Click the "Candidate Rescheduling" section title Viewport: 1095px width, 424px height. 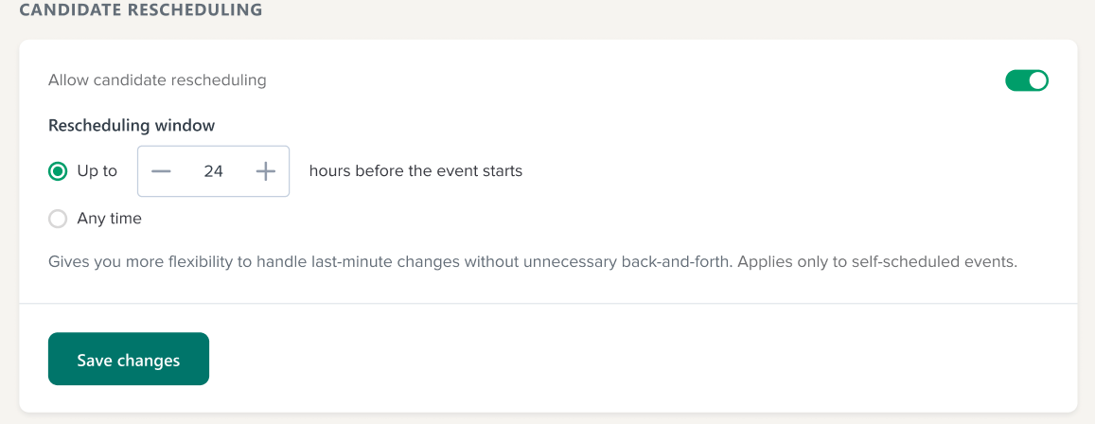[140, 10]
